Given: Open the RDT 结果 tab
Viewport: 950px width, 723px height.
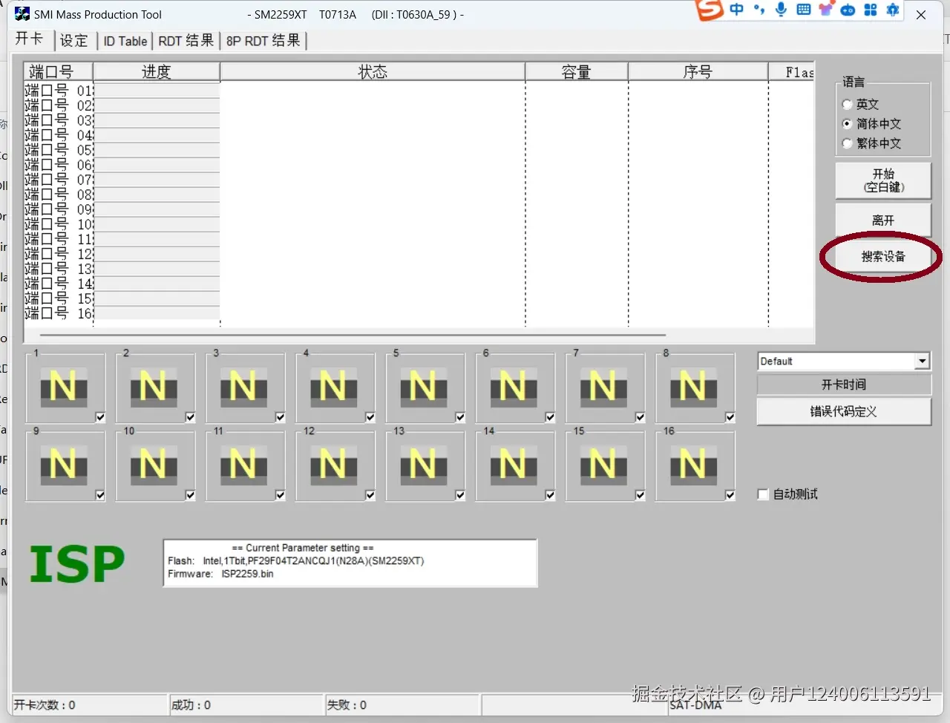Looking at the screenshot, I should (186, 41).
